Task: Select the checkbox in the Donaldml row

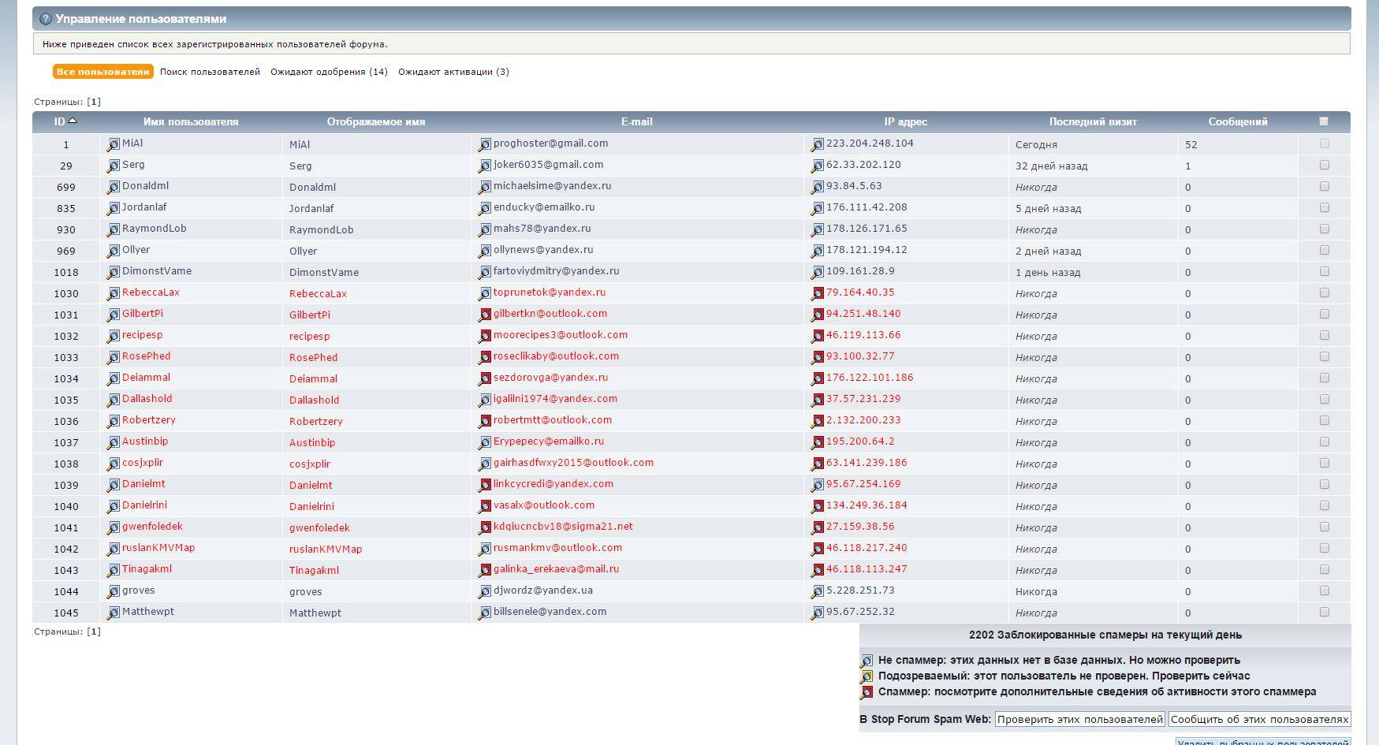Action: (1324, 186)
